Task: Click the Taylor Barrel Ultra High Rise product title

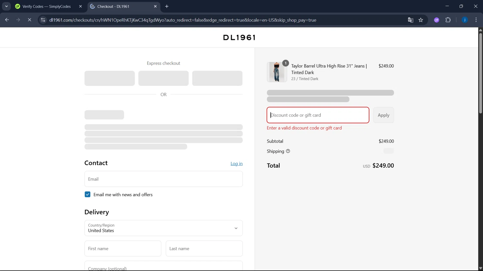Action: (x=329, y=69)
